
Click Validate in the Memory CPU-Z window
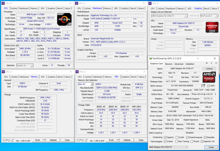53,140
